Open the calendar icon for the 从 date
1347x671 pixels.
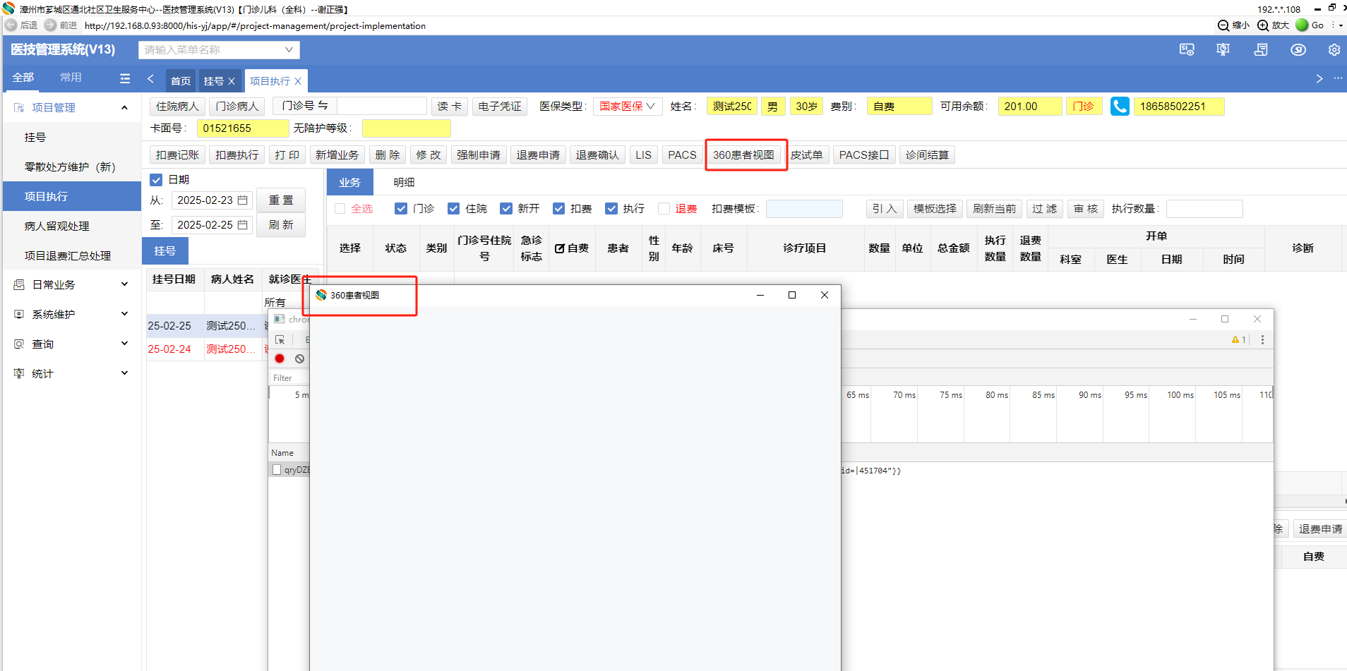(x=242, y=200)
